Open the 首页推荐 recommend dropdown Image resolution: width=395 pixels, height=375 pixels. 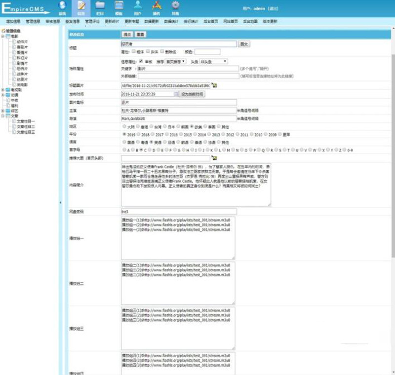[x=176, y=61]
